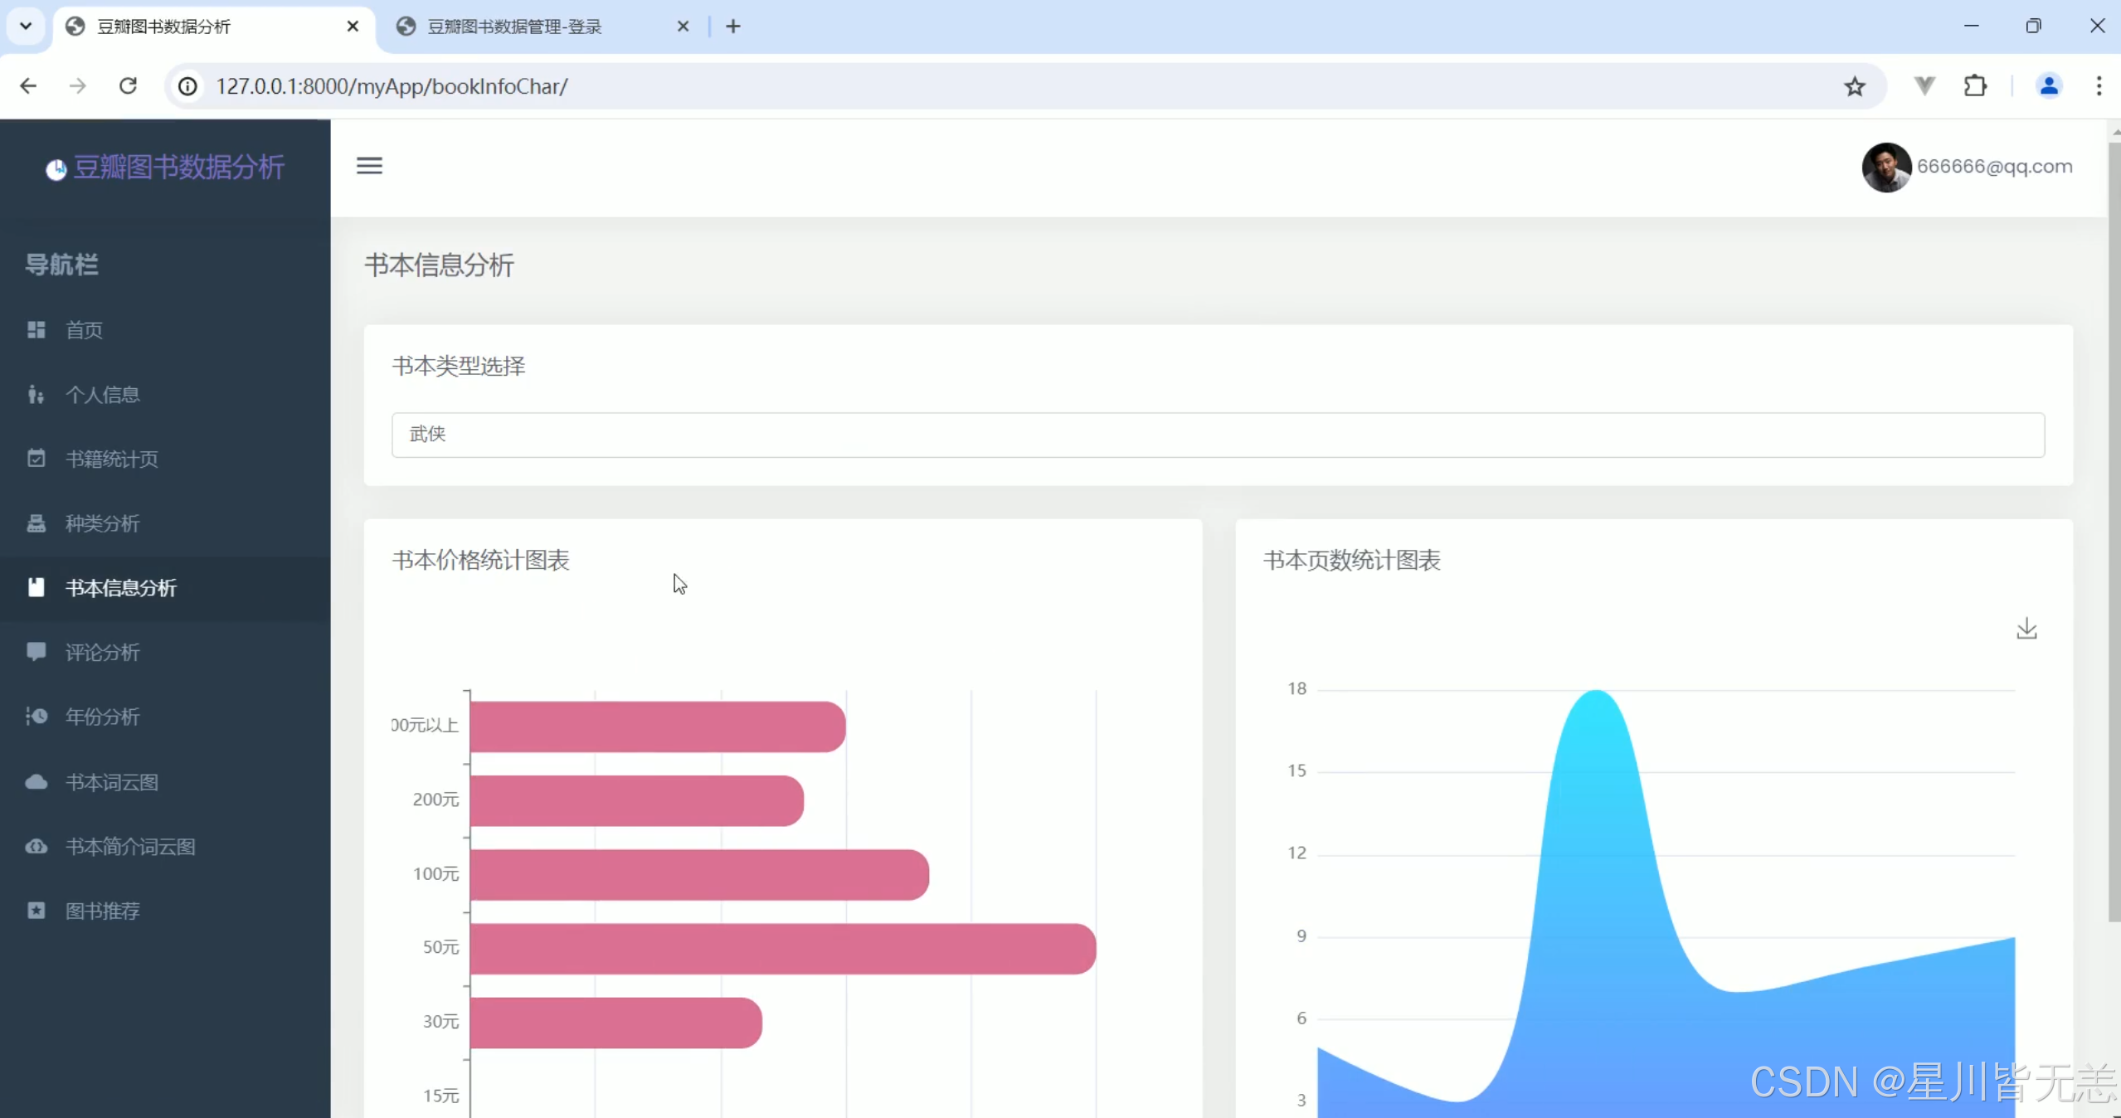2121x1118 pixels.
Task: Download the page count chart image
Action: (x=2026, y=629)
